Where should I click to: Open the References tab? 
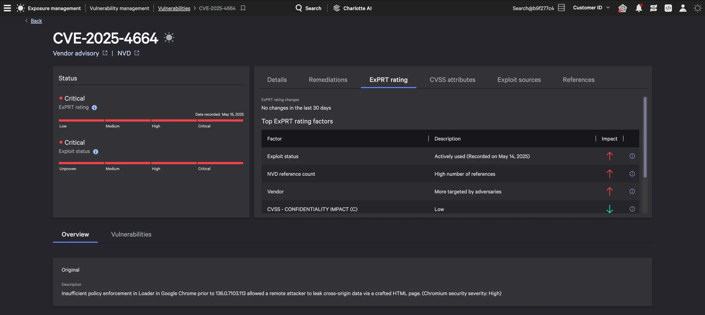pyautogui.click(x=578, y=80)
